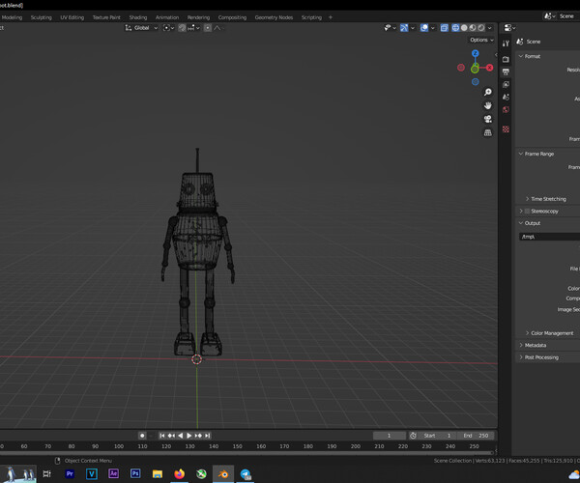This screenshot has height=483, width=580.
Task: Toggle timeline auto-keying record button
Action: pos(142,436)
